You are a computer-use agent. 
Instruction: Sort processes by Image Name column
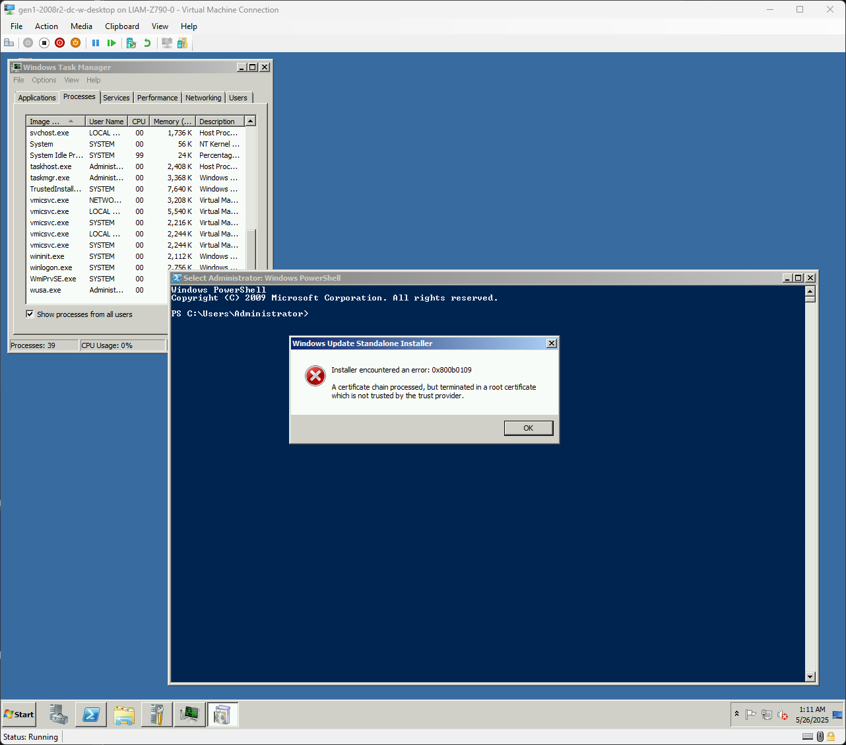pos(55,122)
